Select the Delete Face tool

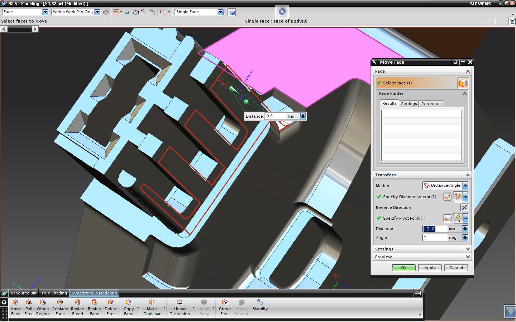pyautogui.click(x=111, y=308)
